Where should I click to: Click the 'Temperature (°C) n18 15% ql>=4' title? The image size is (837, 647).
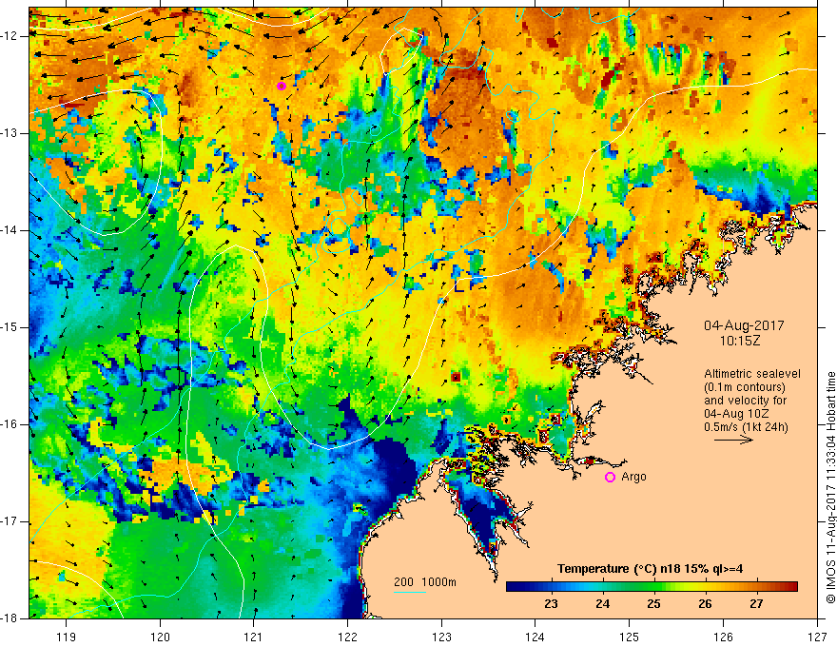coord(650,569)
